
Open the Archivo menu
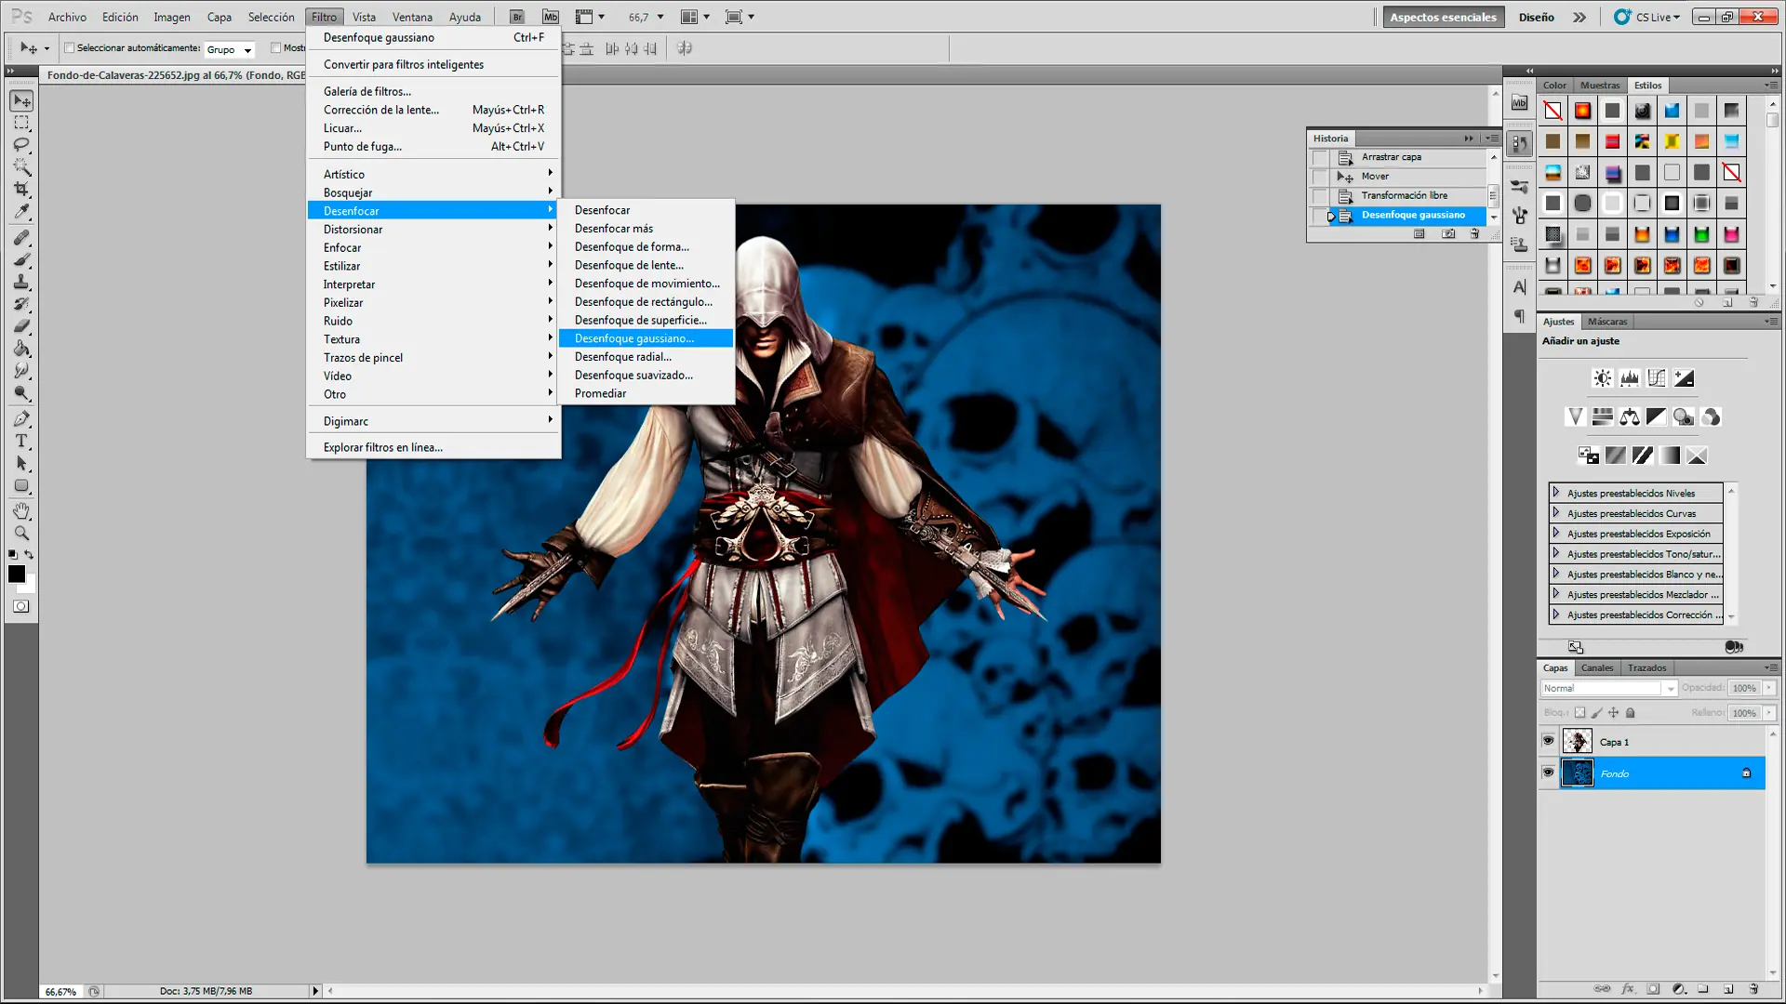[67, 17]
